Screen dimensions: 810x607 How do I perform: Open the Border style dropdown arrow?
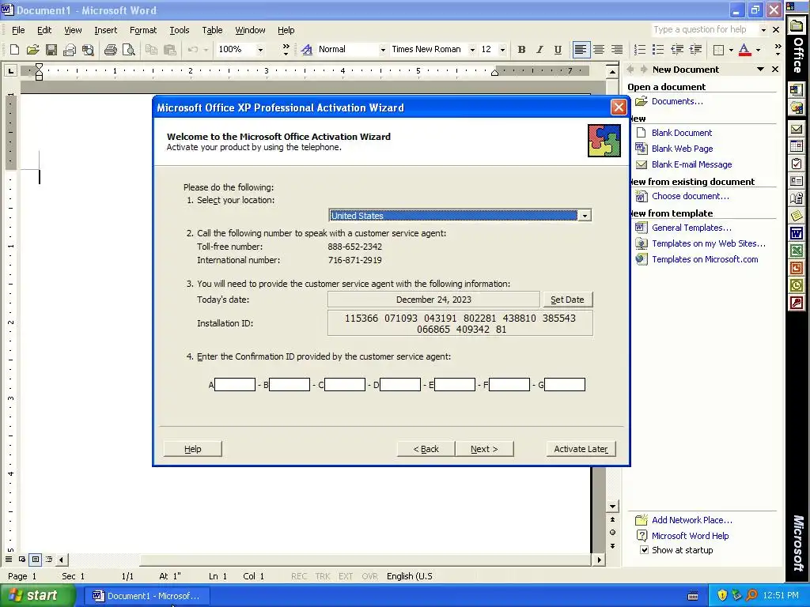pos(731,50)
